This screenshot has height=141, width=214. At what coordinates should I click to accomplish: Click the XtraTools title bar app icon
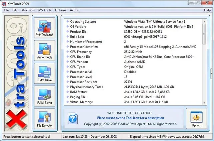point(4,4)
